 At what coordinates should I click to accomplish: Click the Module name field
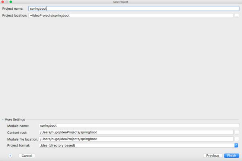point(139,126)
